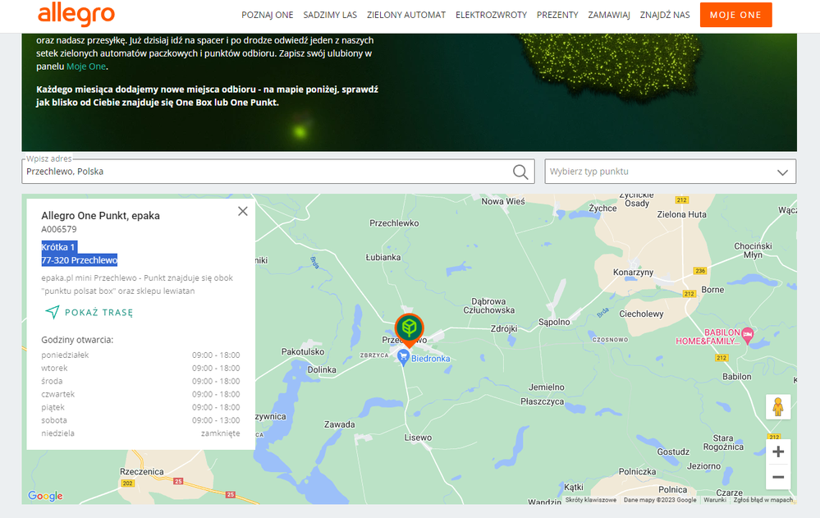Click the Babilon Home&Family hotel marker
This screenshot has width=820, height=518.
(x=748, y=334)
